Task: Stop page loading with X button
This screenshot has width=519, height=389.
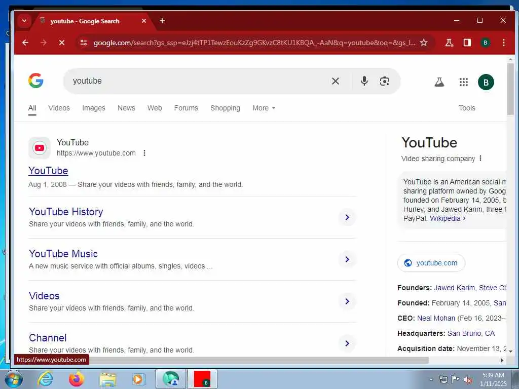Action: [61, 43]
